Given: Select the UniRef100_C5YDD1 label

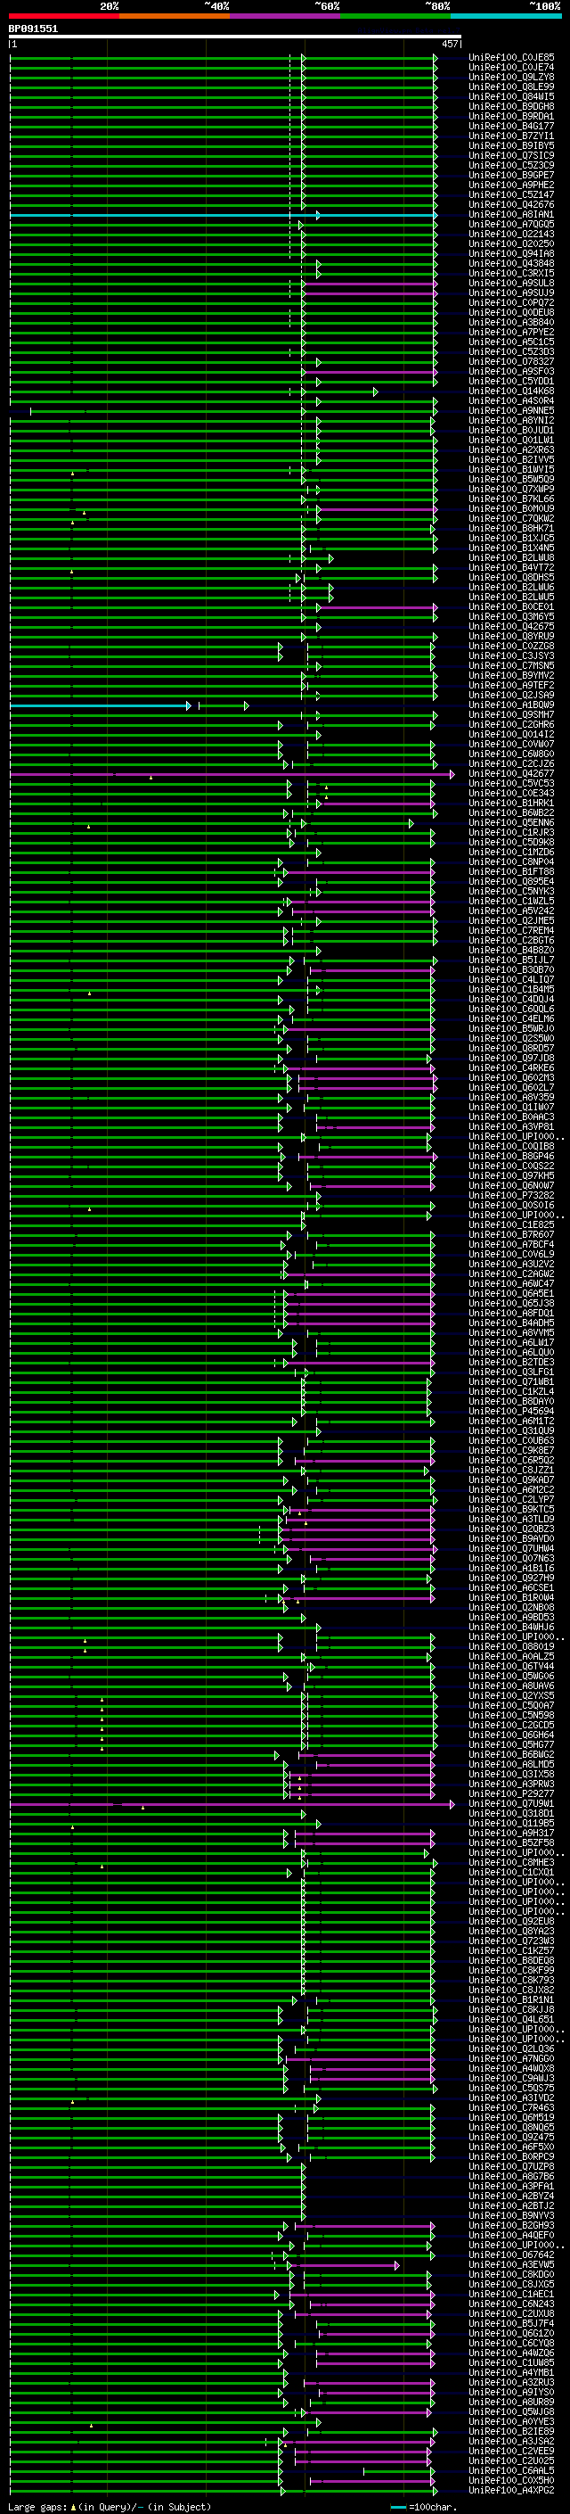Looking at the screenshot, I should coord(511,382).
